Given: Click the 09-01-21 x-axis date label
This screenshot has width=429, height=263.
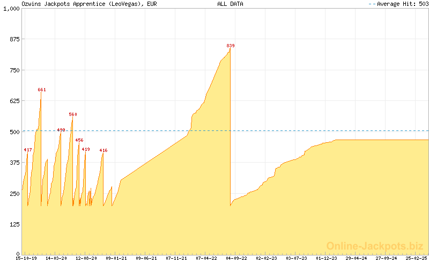Looking at the screenshot, I should coord(116,258).
